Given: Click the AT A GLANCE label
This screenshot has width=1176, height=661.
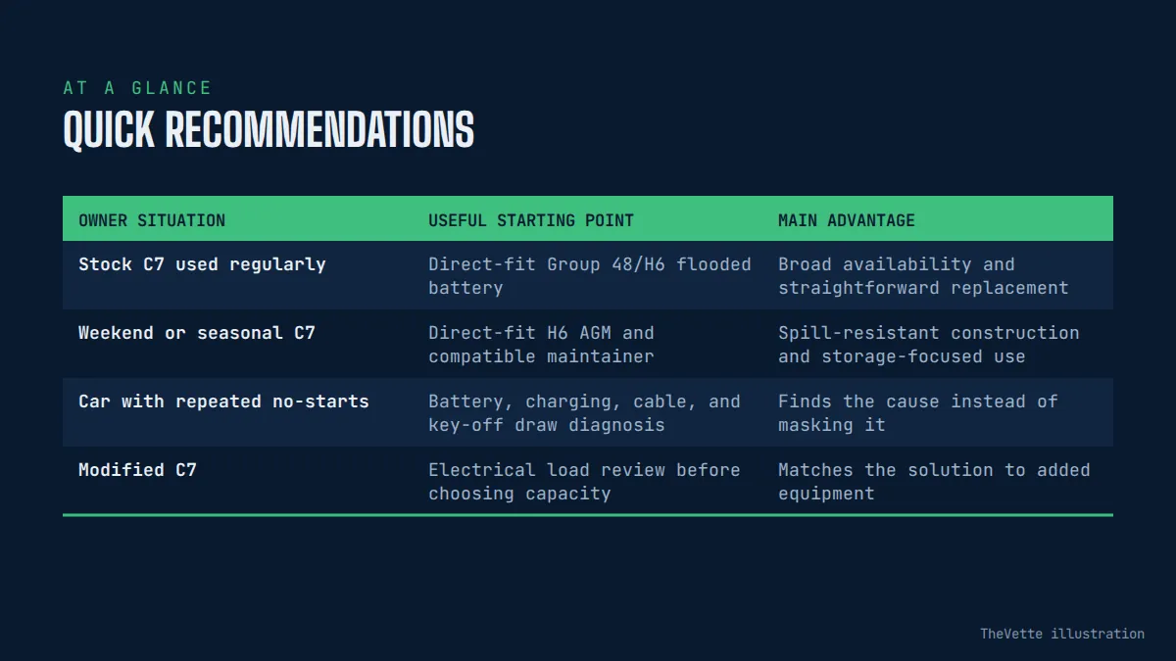Looking at the screenshot, I should (137, 88).
